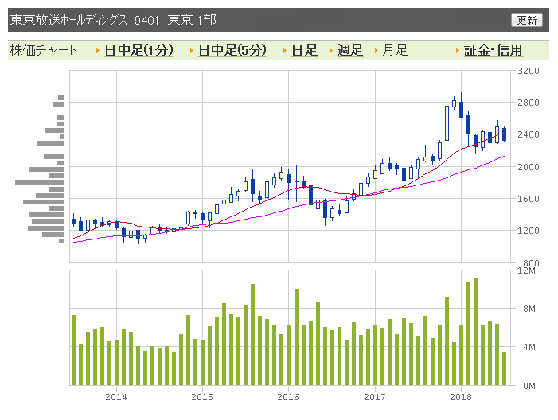The image size is (558, 420).
Task: Click the orange arrow before 月足
Action: click(x=377, y=50)
